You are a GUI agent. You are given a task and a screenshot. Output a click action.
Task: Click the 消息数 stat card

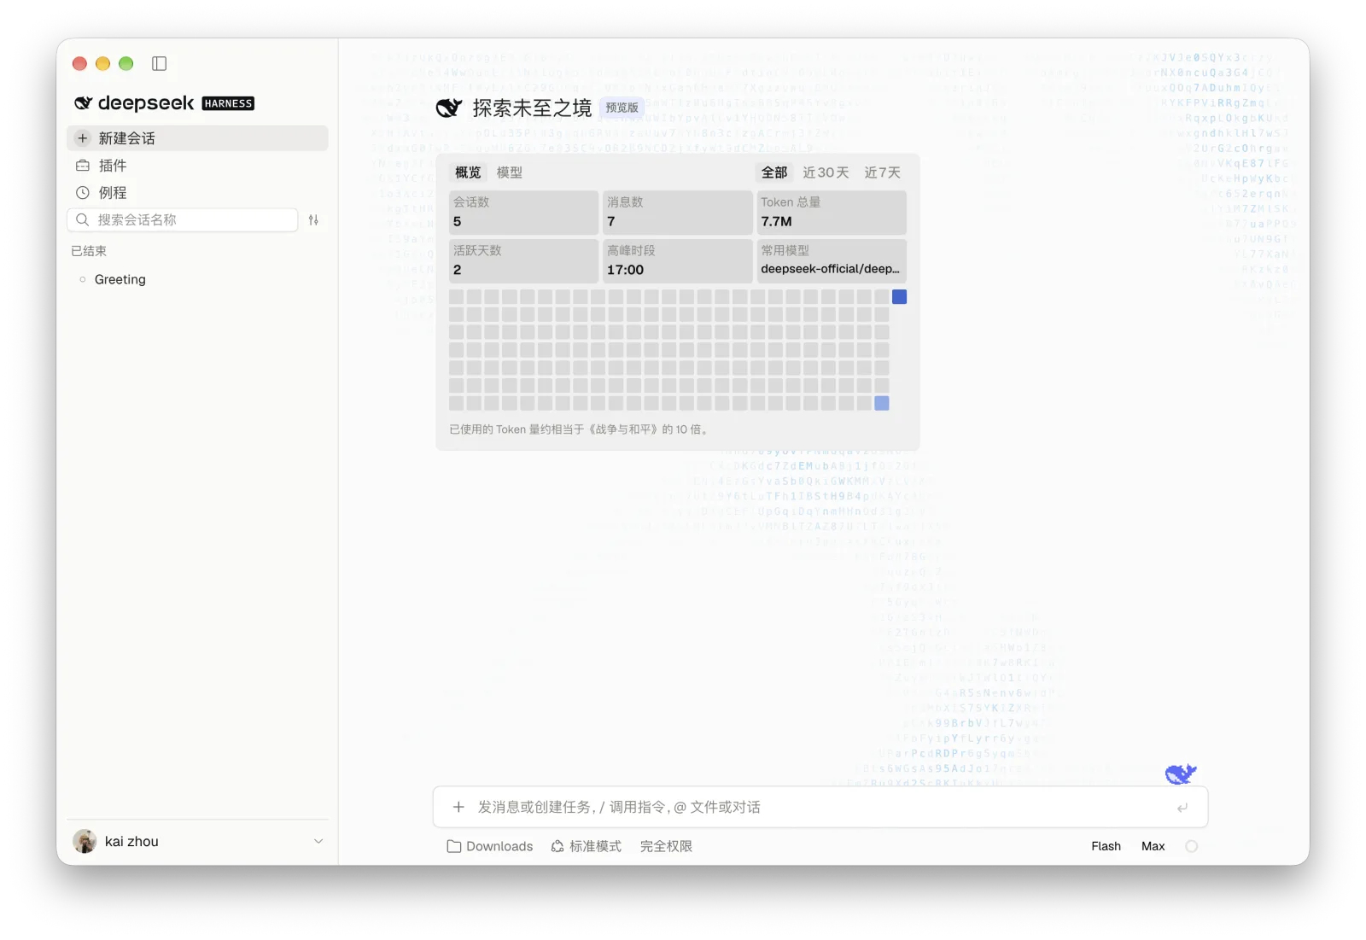click(x=677, y=213)
